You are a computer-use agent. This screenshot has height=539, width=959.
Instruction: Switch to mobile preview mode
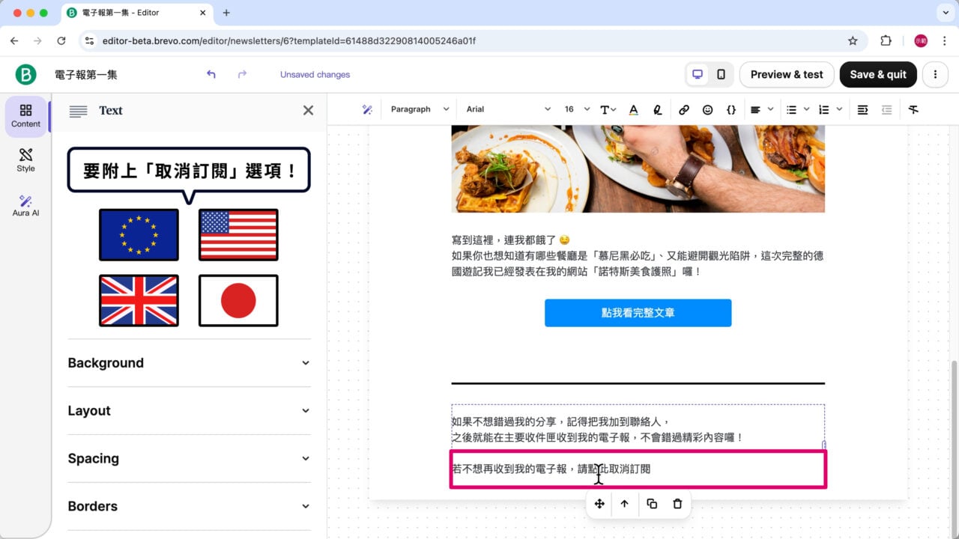point(720,74)
